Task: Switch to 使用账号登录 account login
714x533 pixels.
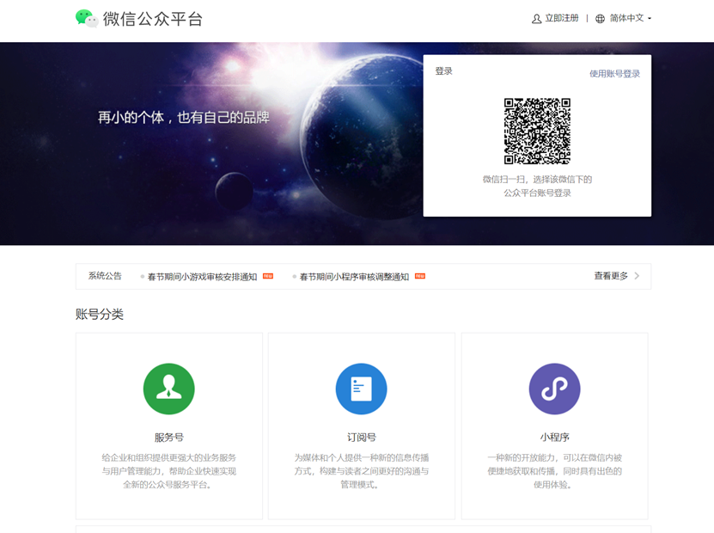Action: click(614, 74)
